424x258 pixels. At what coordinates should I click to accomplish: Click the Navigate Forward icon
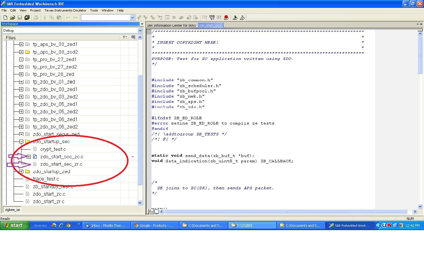pyautogui.click(x=196, y=18)
